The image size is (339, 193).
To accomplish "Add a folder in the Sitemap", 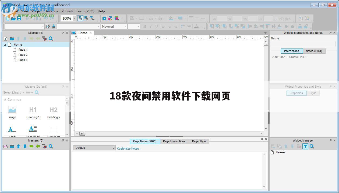I will click(12, 39).
